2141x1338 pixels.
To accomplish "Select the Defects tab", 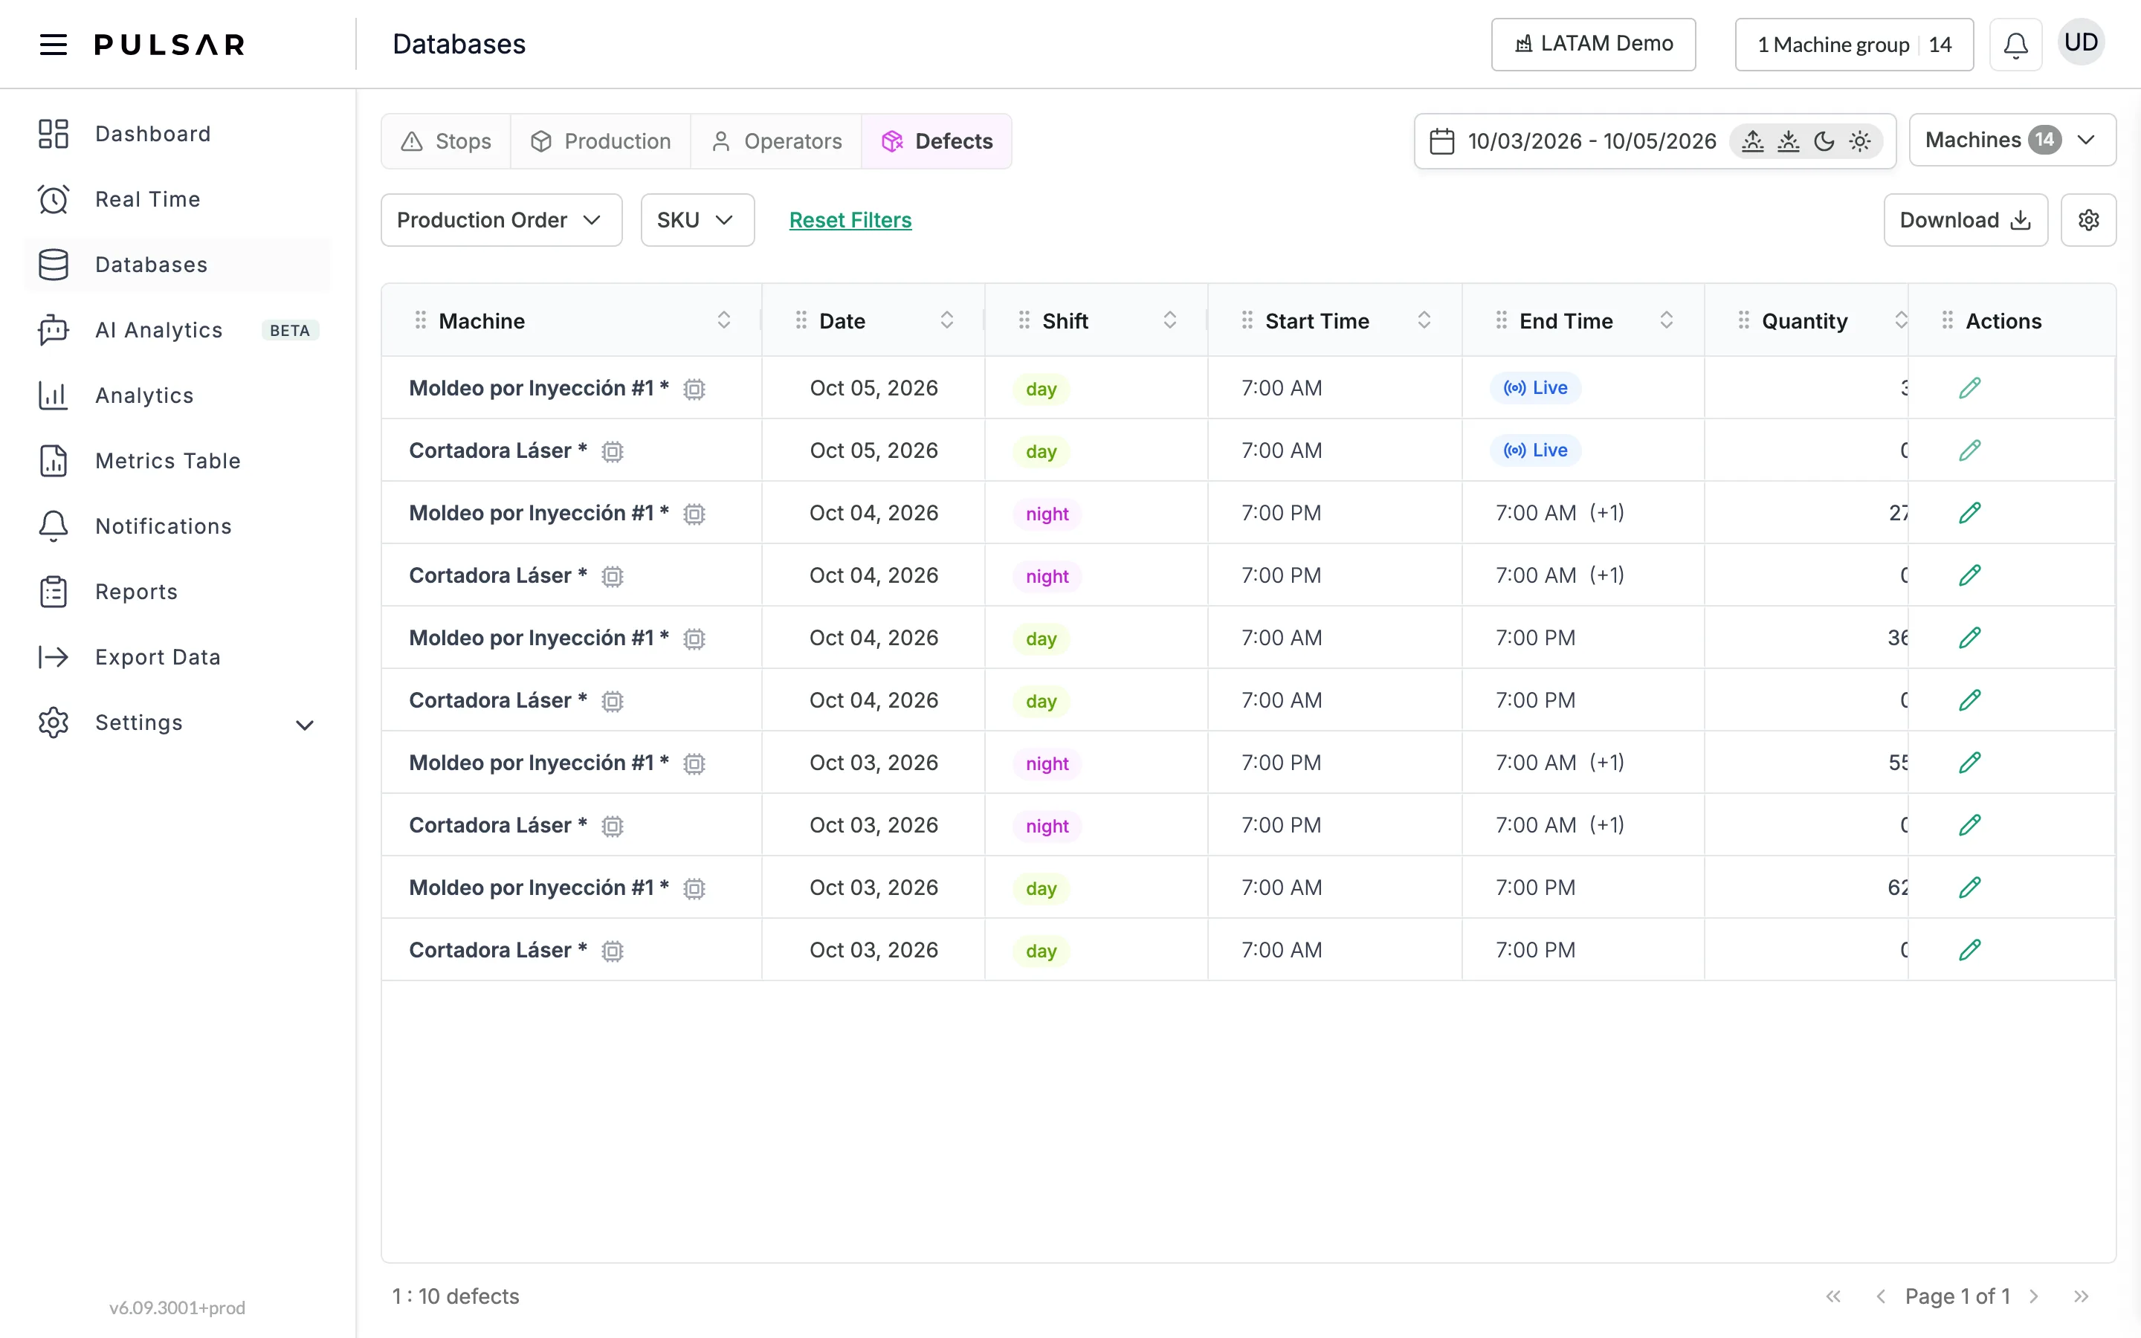I will coord(937,140).
